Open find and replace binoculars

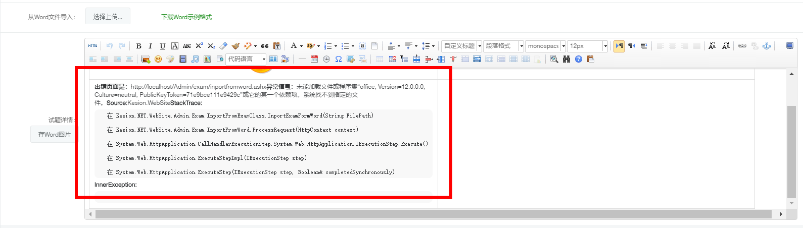[x=566, y=59]
